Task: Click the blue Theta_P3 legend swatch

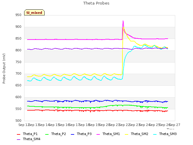Action: pos(73,134)
